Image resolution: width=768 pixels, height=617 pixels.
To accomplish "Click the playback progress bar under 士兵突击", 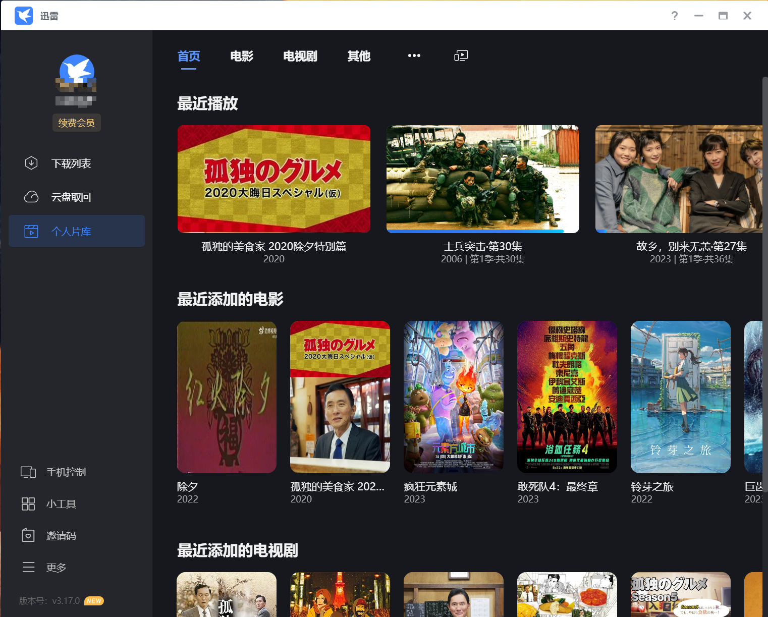I will 475,230.
